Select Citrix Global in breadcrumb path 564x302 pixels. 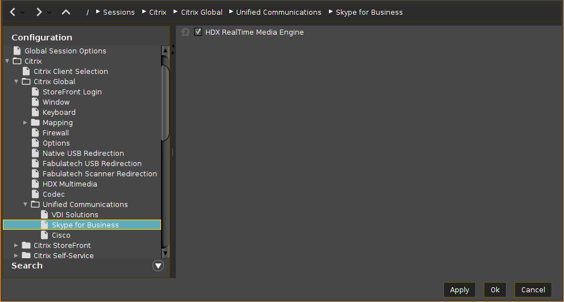point(201,12)
